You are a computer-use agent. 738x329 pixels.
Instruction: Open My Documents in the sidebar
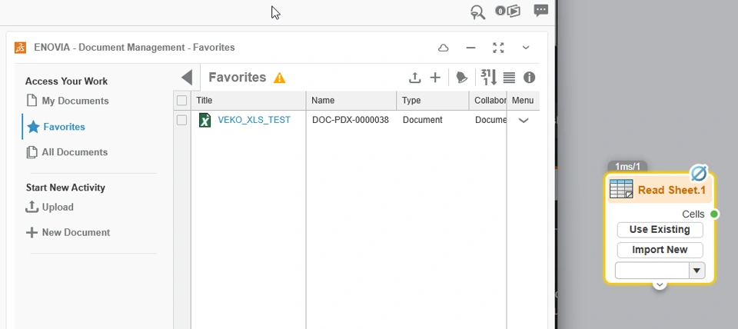75,101
